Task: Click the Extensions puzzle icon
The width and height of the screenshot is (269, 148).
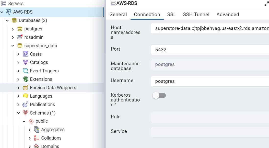Action: [26, 79]
